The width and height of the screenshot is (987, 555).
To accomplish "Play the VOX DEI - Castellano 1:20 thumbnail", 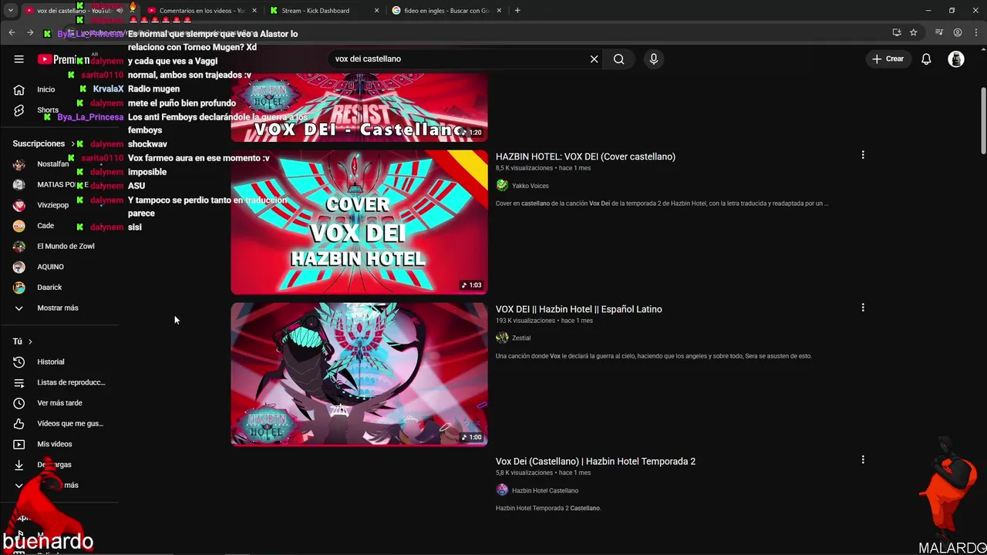I will point(359,107).
